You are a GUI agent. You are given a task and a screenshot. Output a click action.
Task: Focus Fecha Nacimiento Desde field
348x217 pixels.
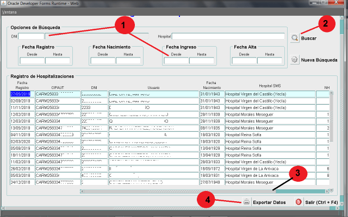coord(103,61)
